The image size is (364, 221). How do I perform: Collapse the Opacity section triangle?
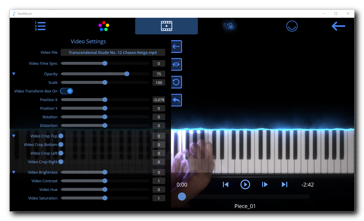click(x=14, y=74)
